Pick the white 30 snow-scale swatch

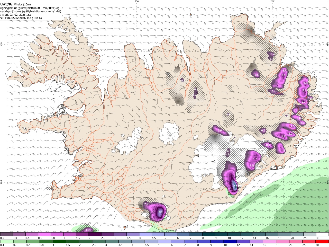(x=322, y=234)
